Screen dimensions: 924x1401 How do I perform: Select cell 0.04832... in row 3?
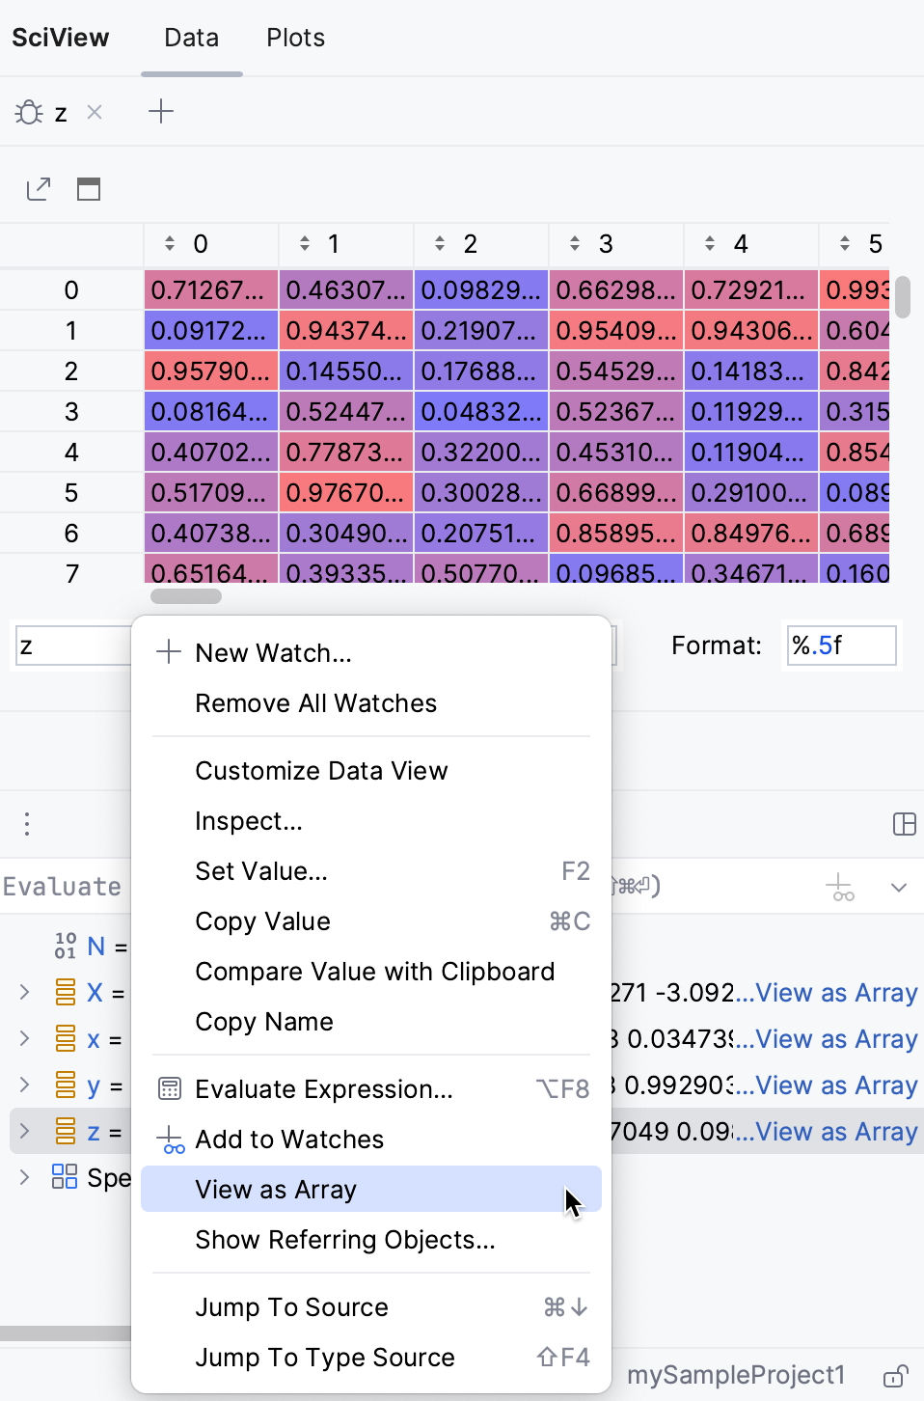click(x=481, y=411)
